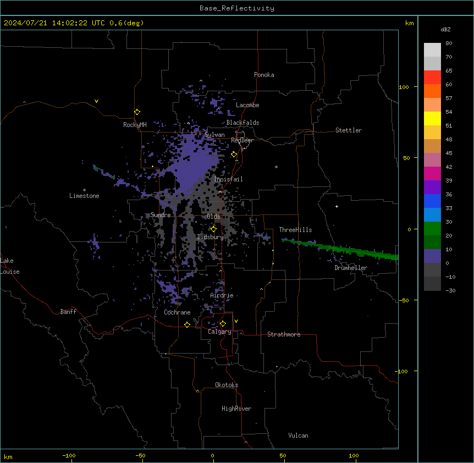This screenshot has height=463, width=474.
Task: Click the Drumheller label
Action: [351, 268]
